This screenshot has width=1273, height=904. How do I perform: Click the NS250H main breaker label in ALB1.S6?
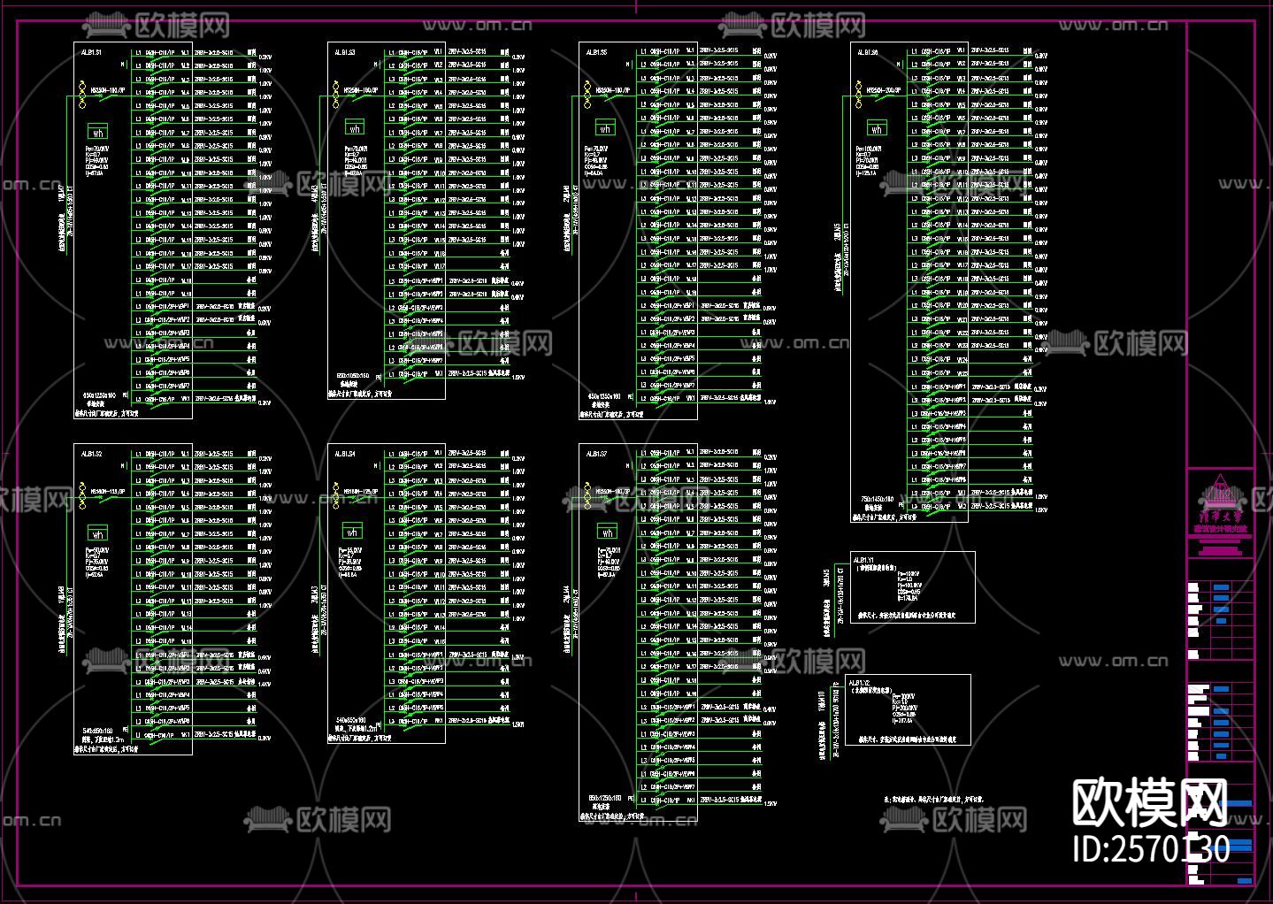[883, 90]
